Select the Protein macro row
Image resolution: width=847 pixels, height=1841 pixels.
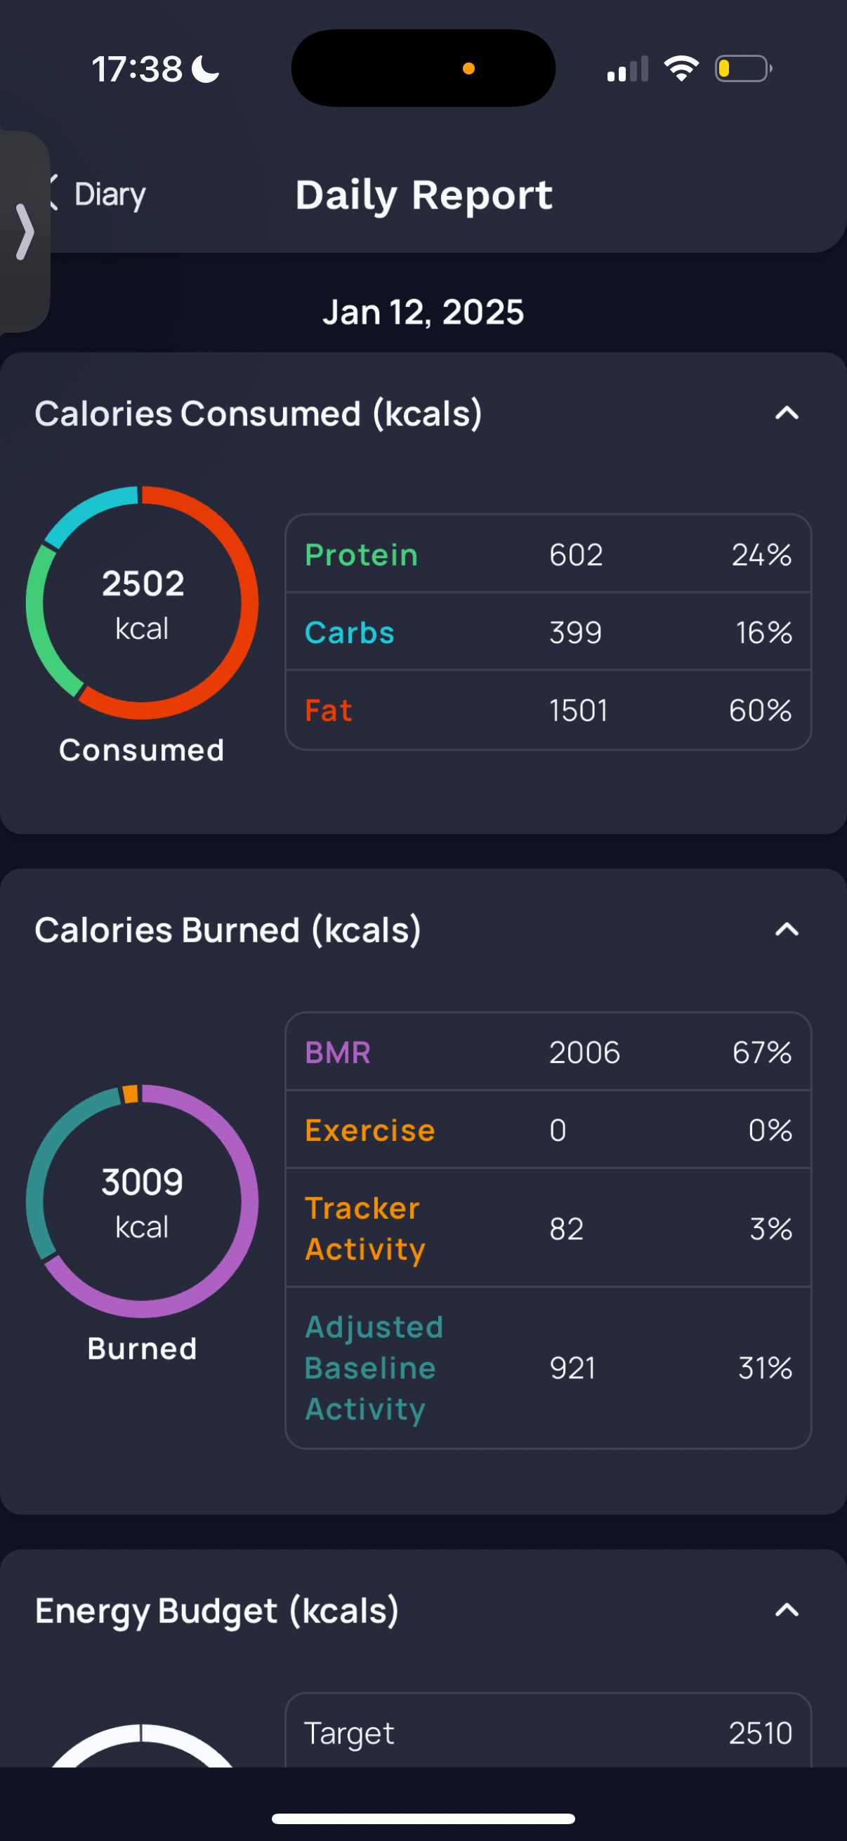point(548,555)
